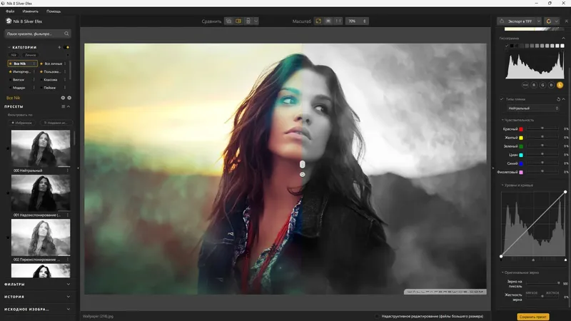This screenshot has width=571, height=321.
Task: Select split preview compare mode
Action: [238, 21]
